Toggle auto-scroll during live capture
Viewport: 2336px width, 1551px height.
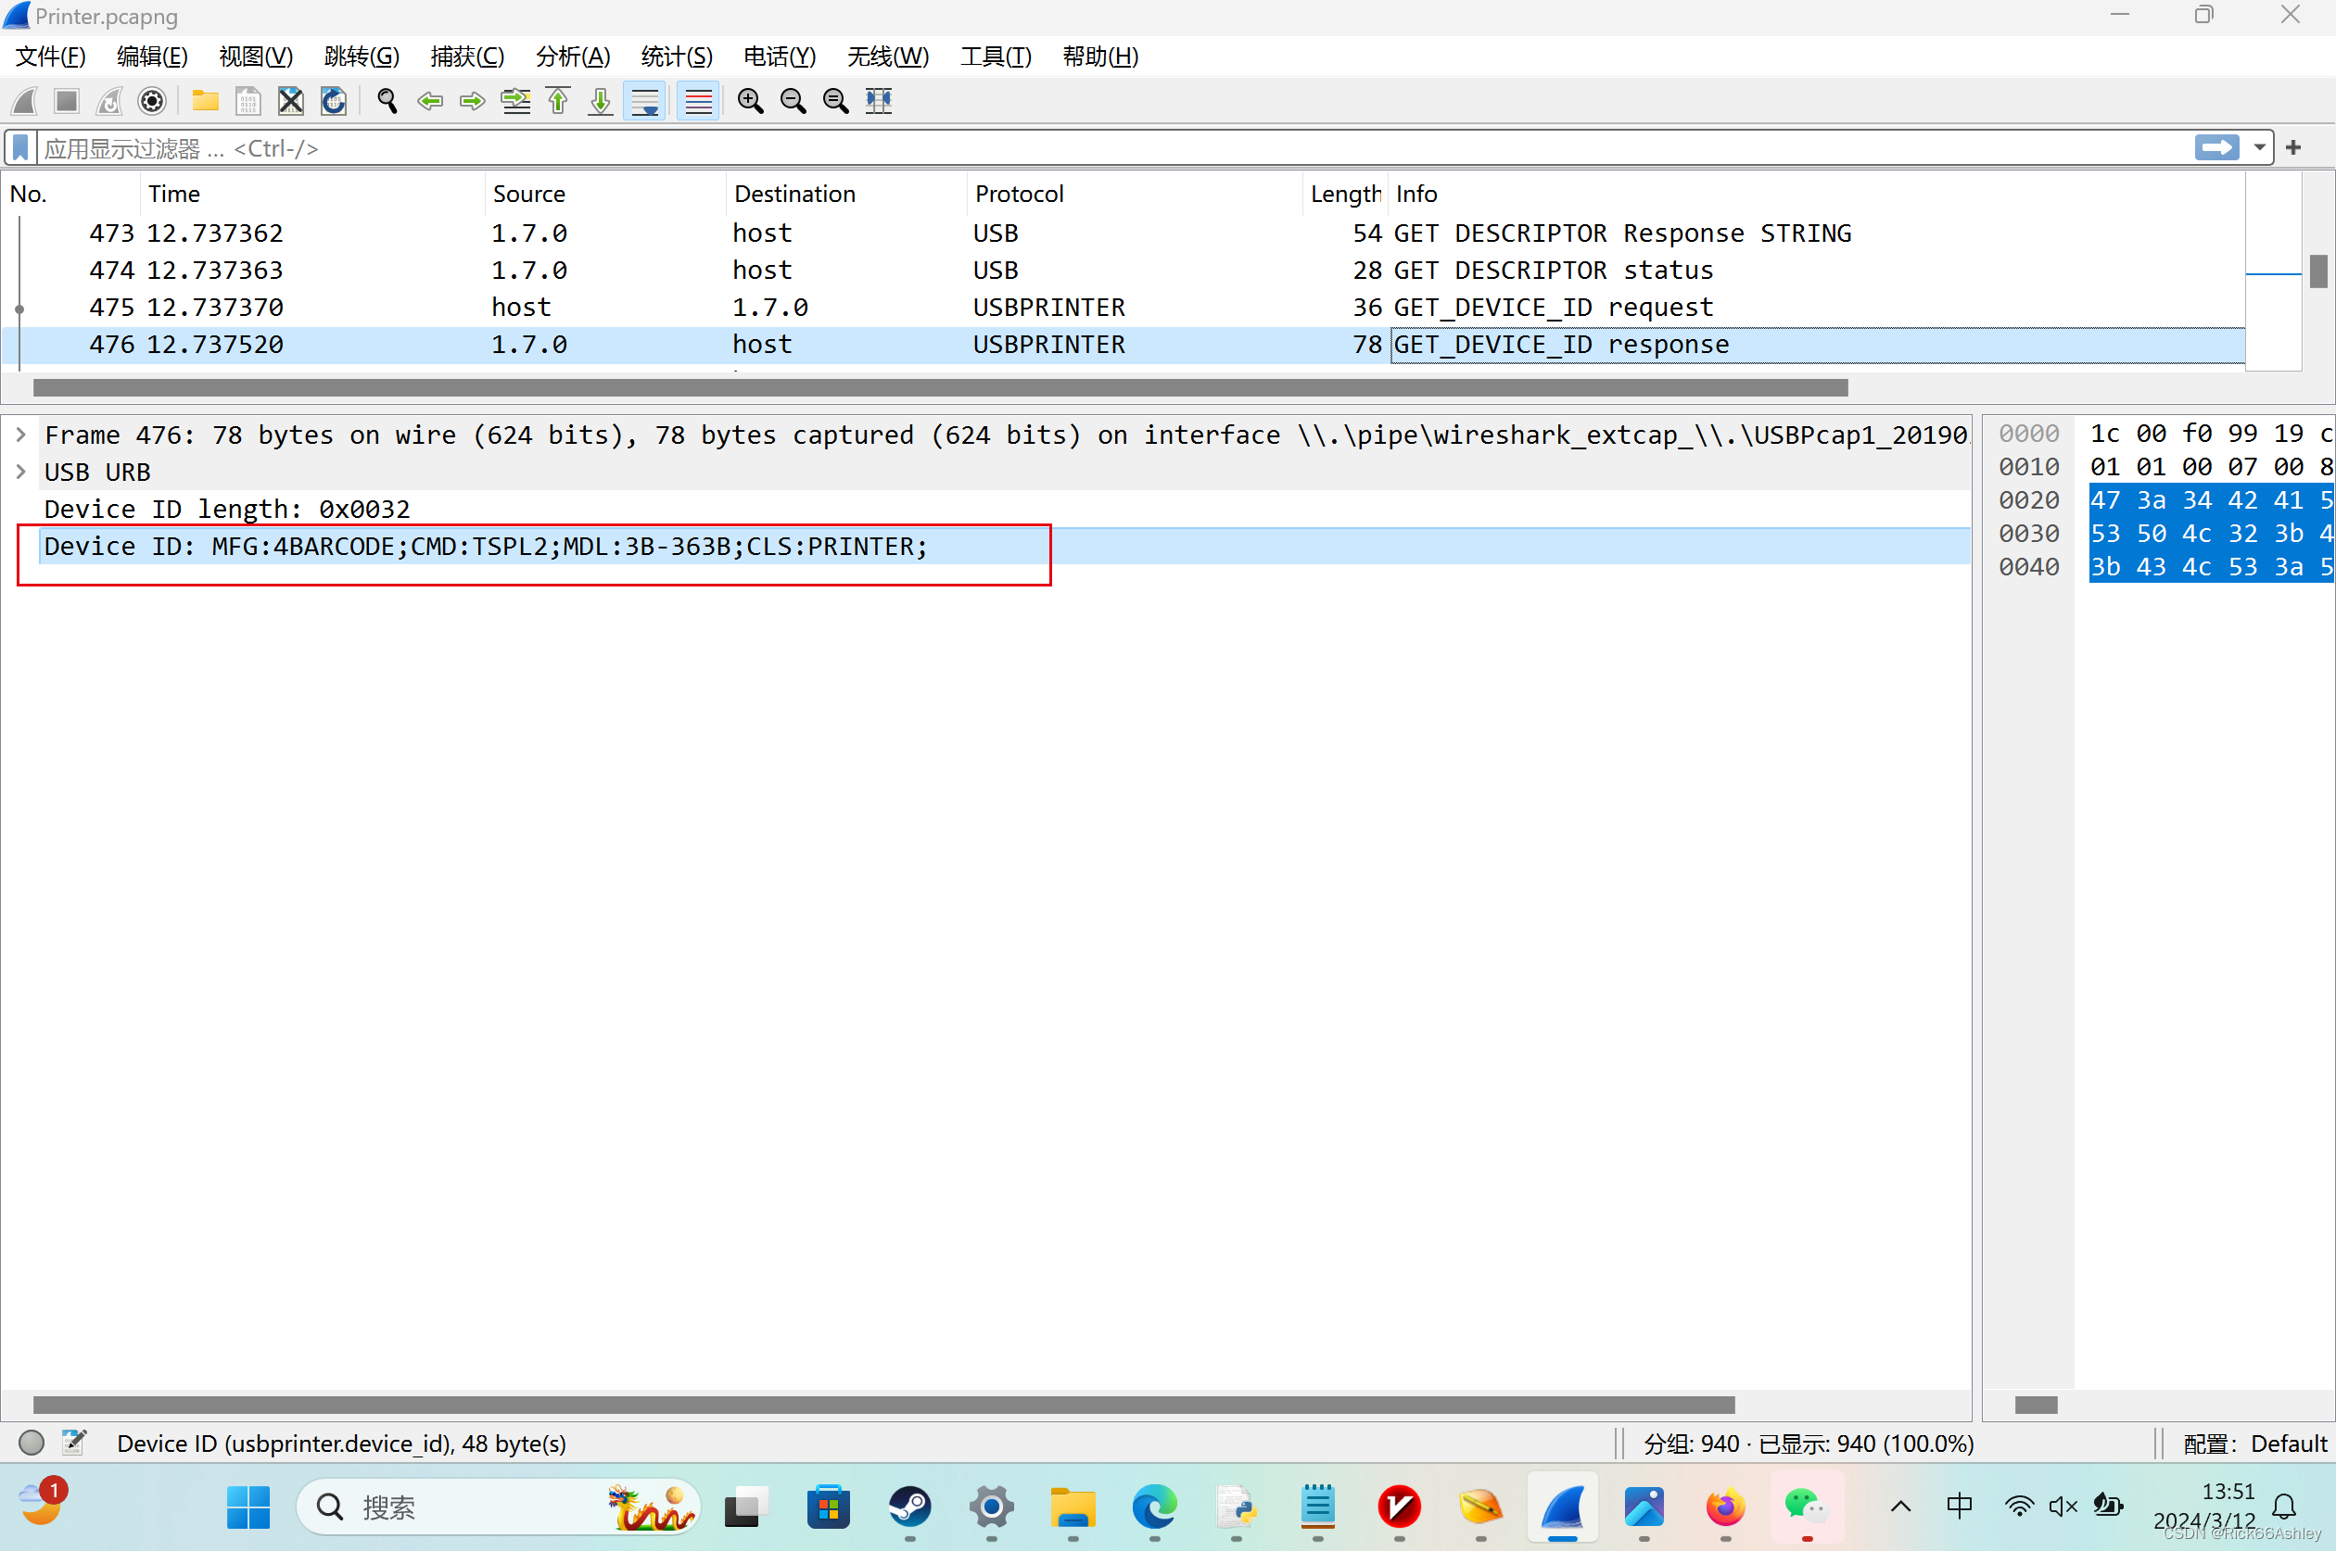point(645,101)
